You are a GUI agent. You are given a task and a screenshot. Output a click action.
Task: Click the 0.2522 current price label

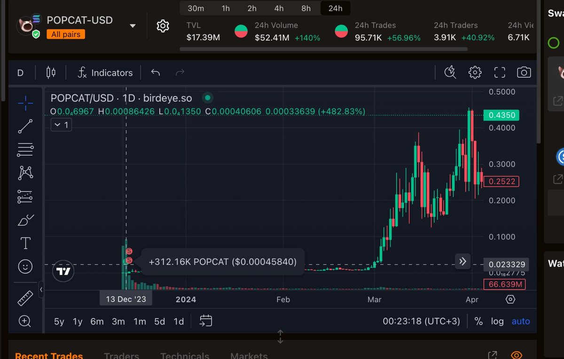[x=502, y=181]
